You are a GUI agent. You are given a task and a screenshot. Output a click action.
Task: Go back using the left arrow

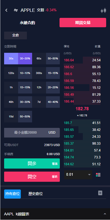(6, 10)
